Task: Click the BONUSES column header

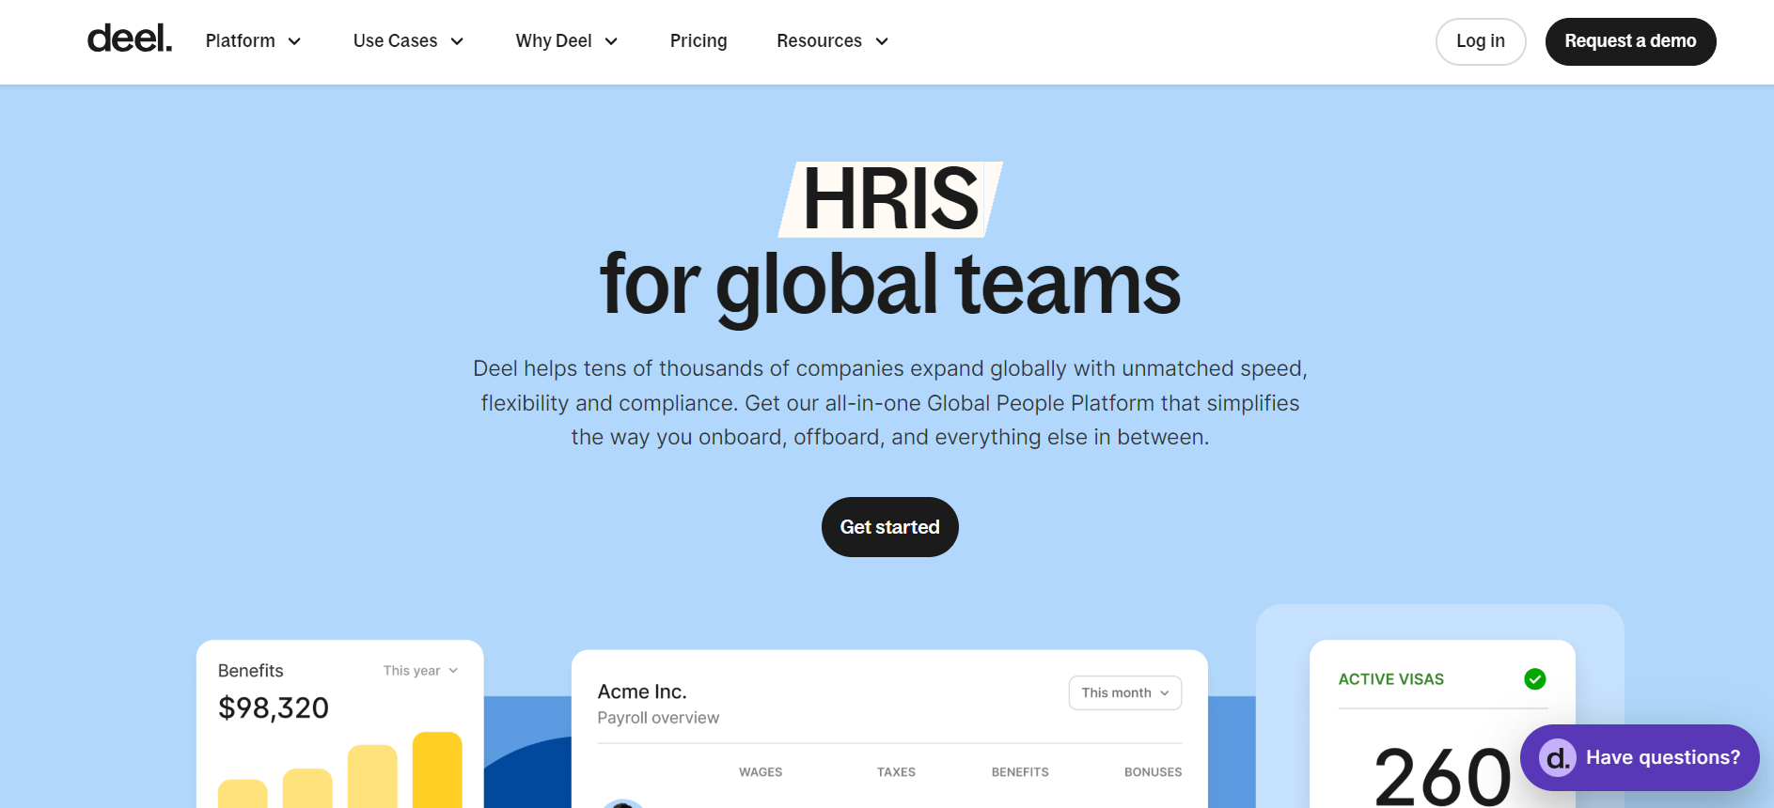Action: click(x=1154, y=772)
